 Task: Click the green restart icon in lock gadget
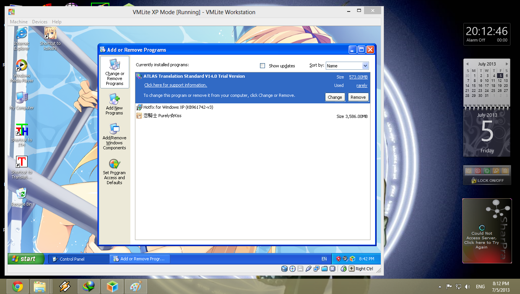[487, 171]
